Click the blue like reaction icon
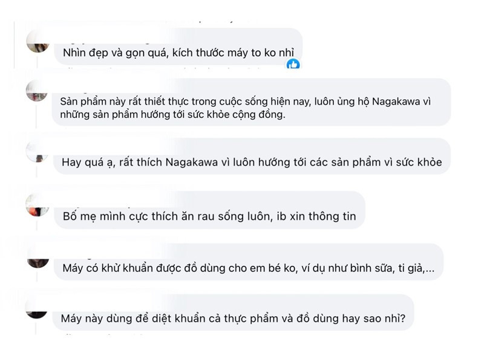Screen dimensions: 484x353 [293, 64]
